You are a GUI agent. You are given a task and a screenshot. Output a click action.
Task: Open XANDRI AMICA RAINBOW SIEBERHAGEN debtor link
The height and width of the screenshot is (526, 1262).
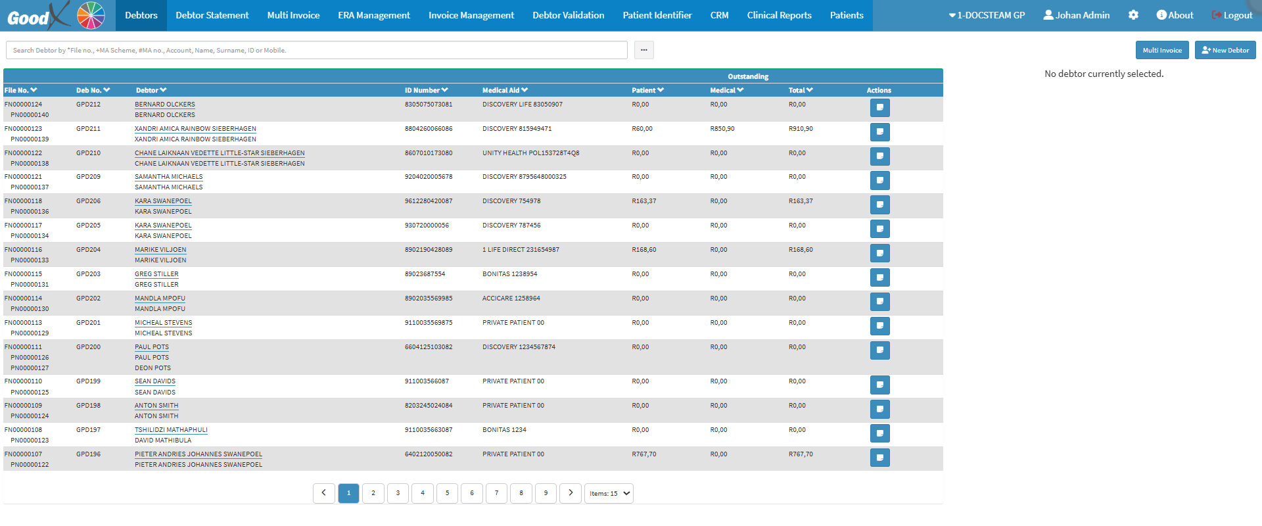click(x=195, y=129)
